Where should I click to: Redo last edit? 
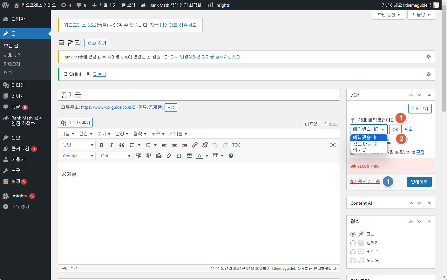click(225, 145)
